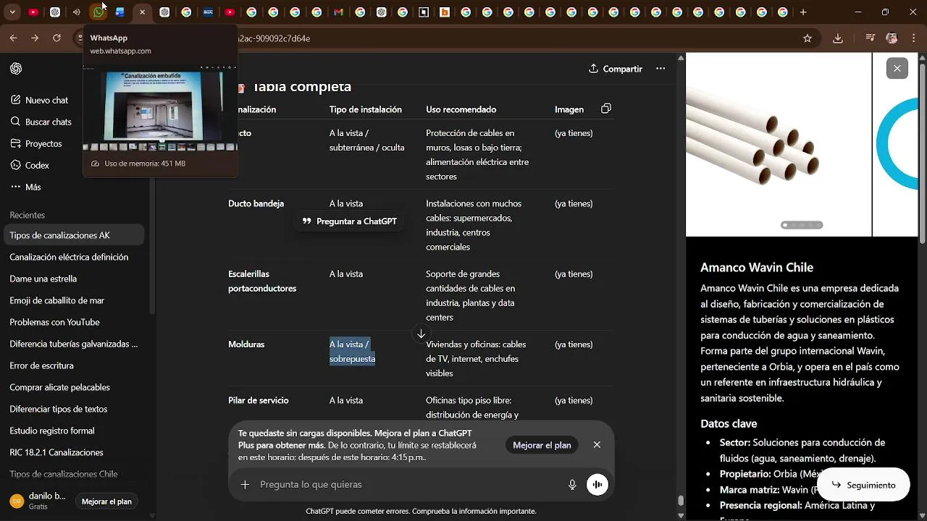Viewport: 927px width, 521px height.
Task: Switch to the Gmail tab
Action: [x=338, y=12]
